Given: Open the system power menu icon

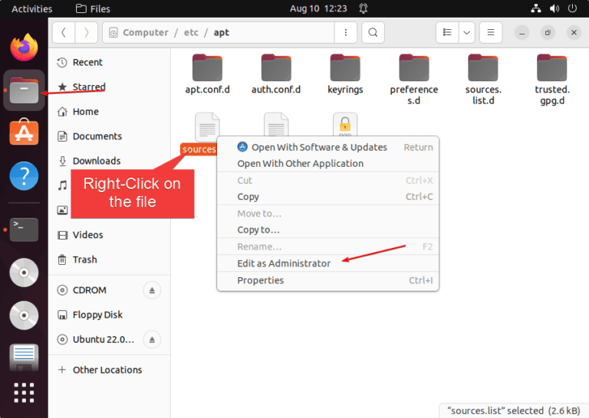Looking at the screenshot, I should pos(572,8).
